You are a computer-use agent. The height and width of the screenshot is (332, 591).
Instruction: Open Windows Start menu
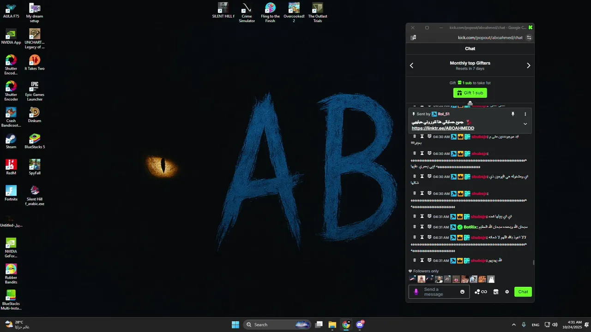[235, 325]
